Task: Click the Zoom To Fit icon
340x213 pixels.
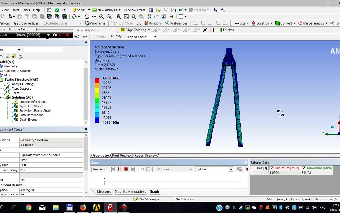Action: [119, 17]
